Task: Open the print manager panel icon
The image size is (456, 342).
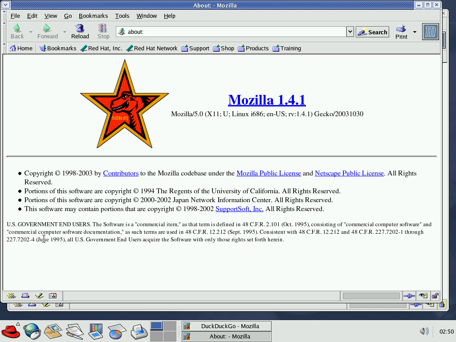Action: tap(139, 331)
